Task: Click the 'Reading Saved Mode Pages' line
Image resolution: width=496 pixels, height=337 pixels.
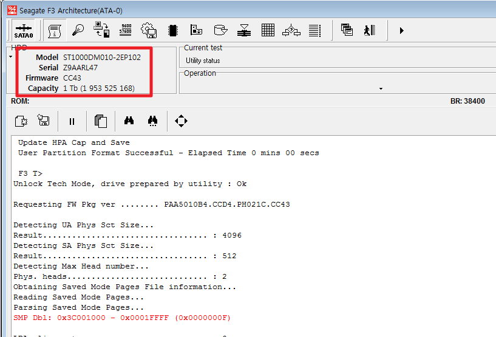Action: (79, 297)
